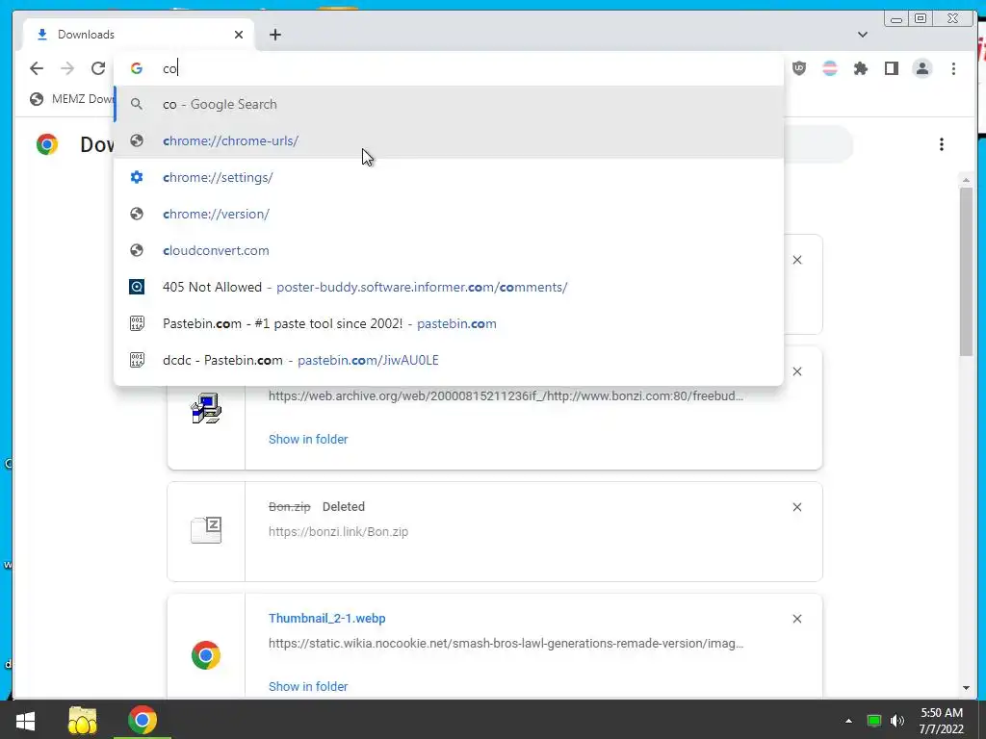Click the striped flag extension icon
The height and width of the screenshot is (739, 986).
[x=830, y=68]
